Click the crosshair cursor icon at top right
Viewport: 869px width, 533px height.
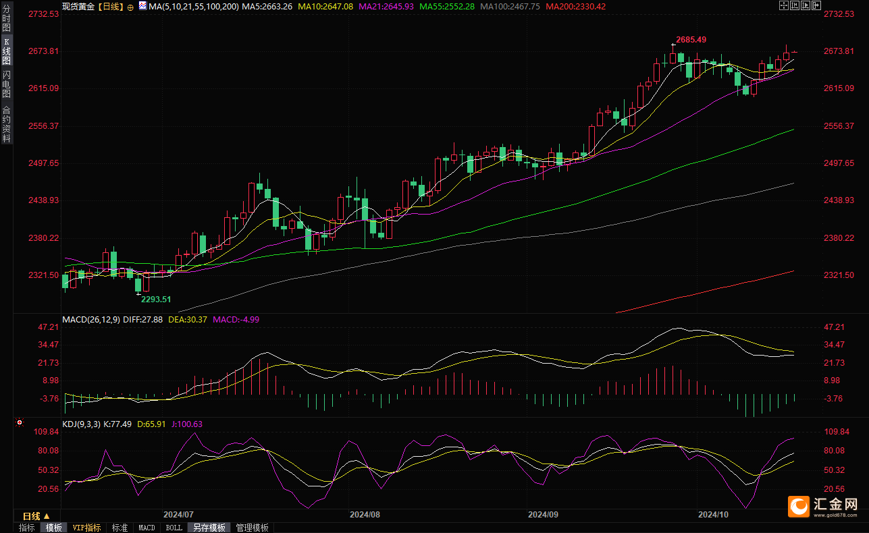[x=784, y=5]
